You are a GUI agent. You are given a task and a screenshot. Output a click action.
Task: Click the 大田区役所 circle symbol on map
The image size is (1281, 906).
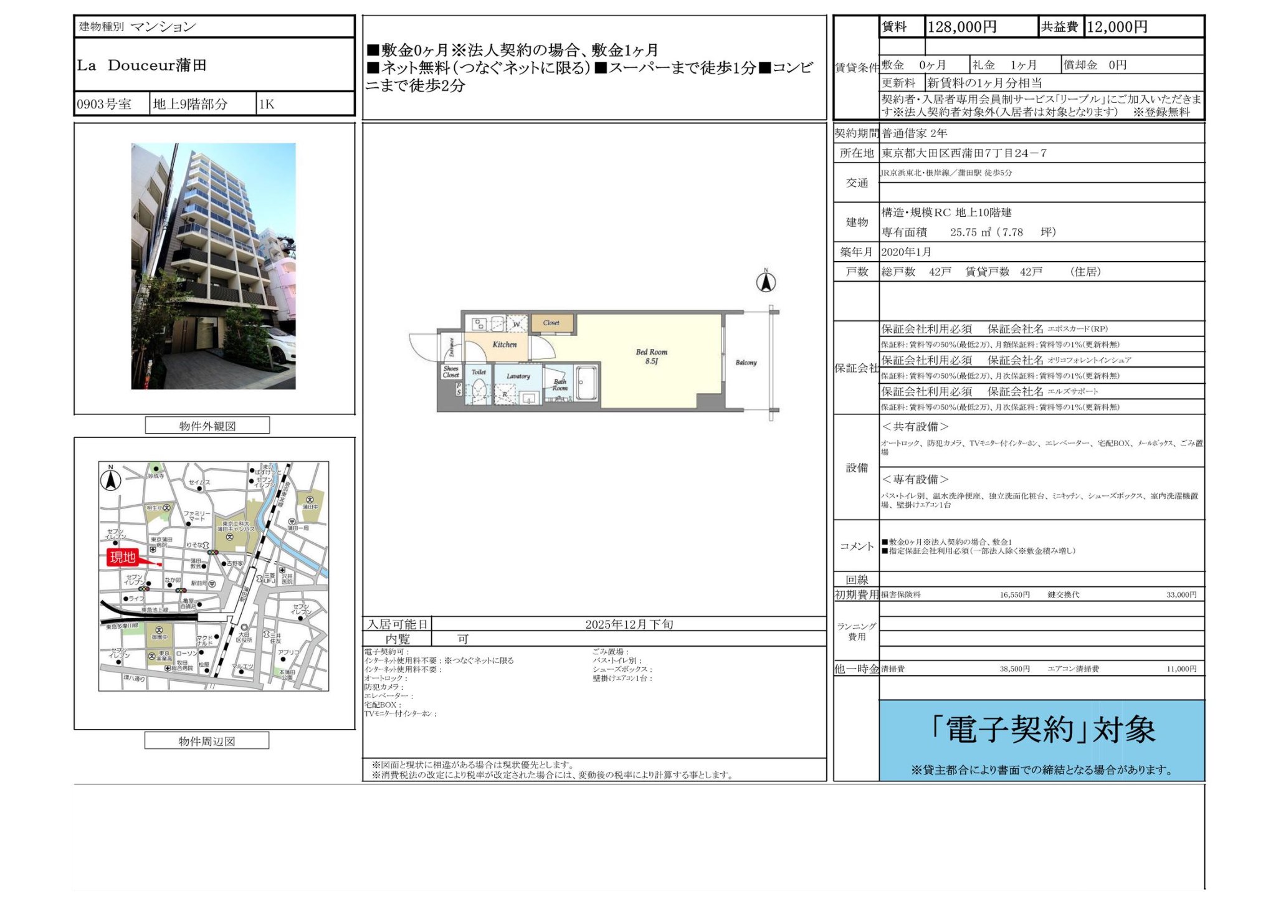pyautogui.click(x=244, y=627)
